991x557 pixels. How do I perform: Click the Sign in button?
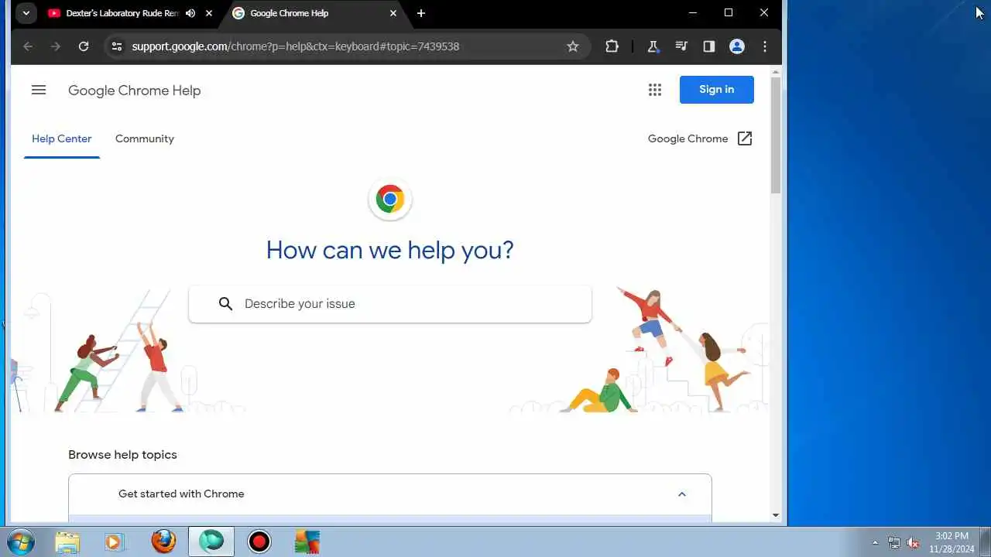(x=717, y=90)
